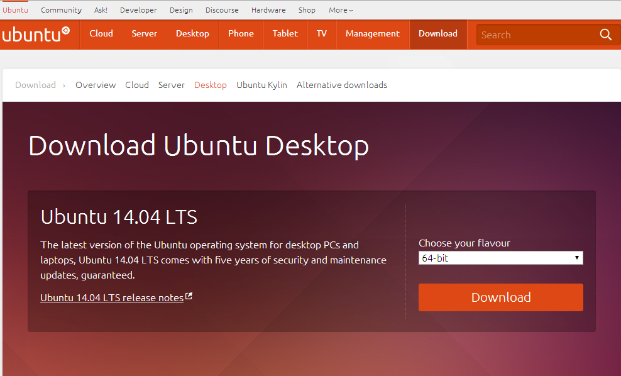
Task: Click the search magnifier icon
Action: [605, 35]
